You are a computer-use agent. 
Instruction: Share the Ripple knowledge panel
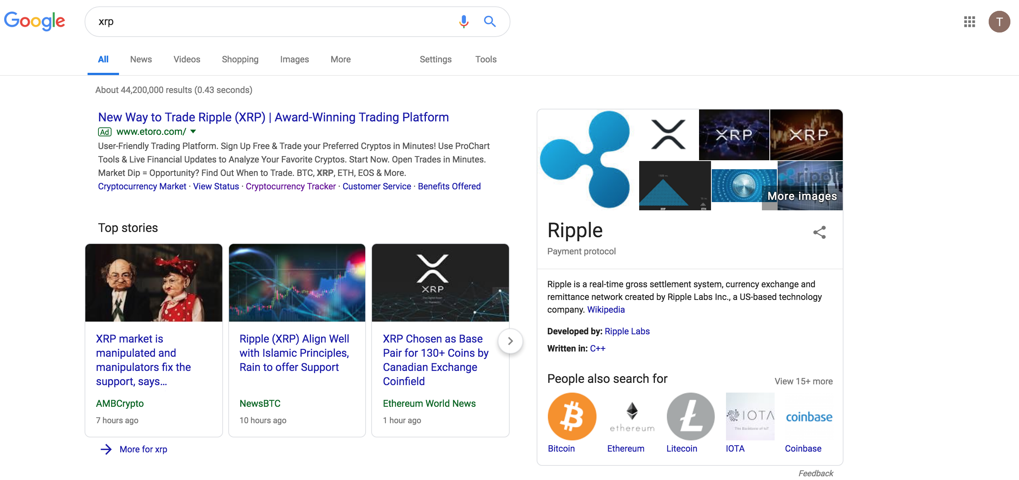point(819,232)
